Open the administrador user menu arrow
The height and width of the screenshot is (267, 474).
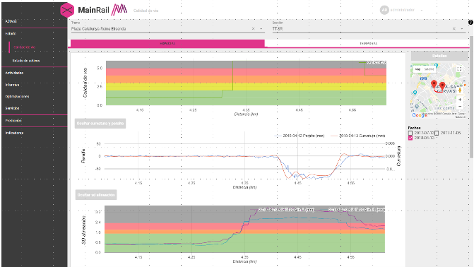(x=422, y=11)
